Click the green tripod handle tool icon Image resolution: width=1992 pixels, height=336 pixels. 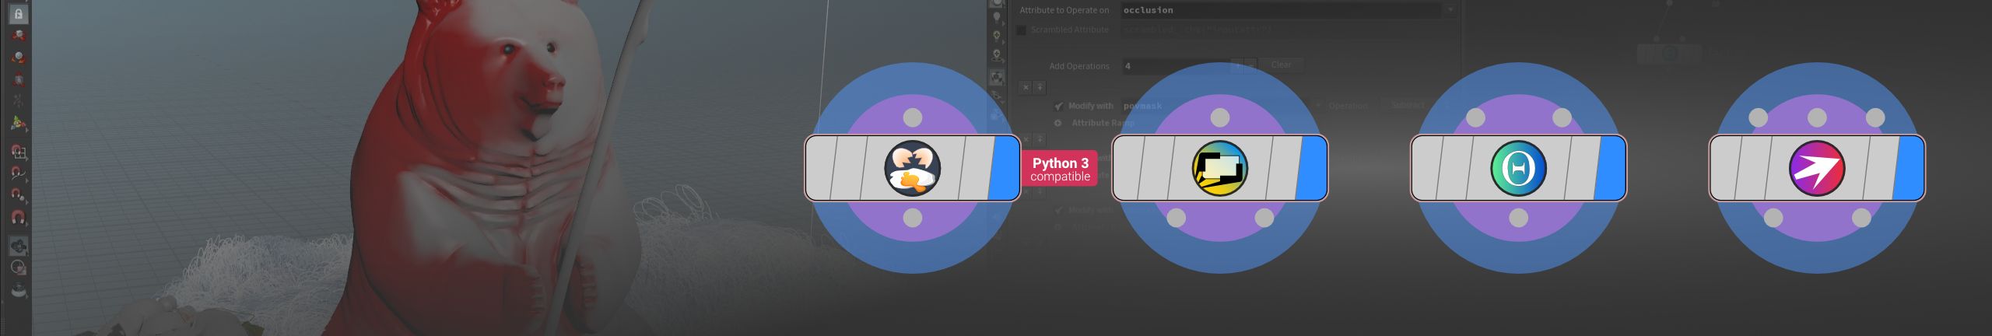(19, 124)
